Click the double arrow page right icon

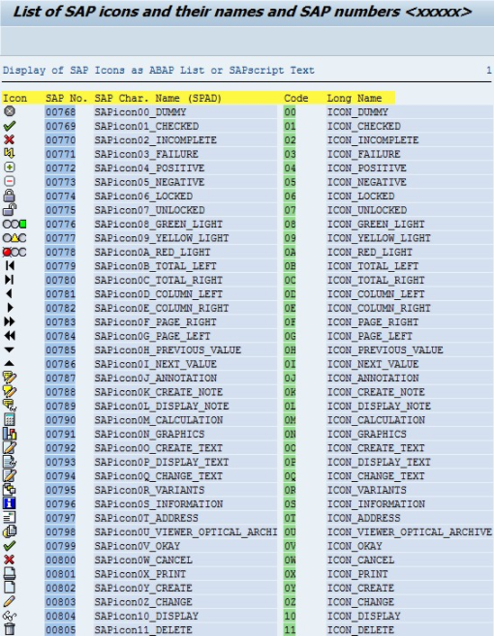pyautogui.click(x=10, y=321)
